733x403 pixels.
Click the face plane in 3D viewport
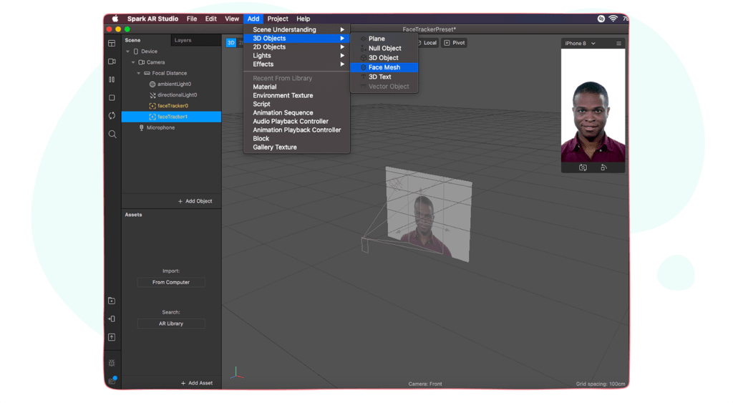(x=429, y=213)
